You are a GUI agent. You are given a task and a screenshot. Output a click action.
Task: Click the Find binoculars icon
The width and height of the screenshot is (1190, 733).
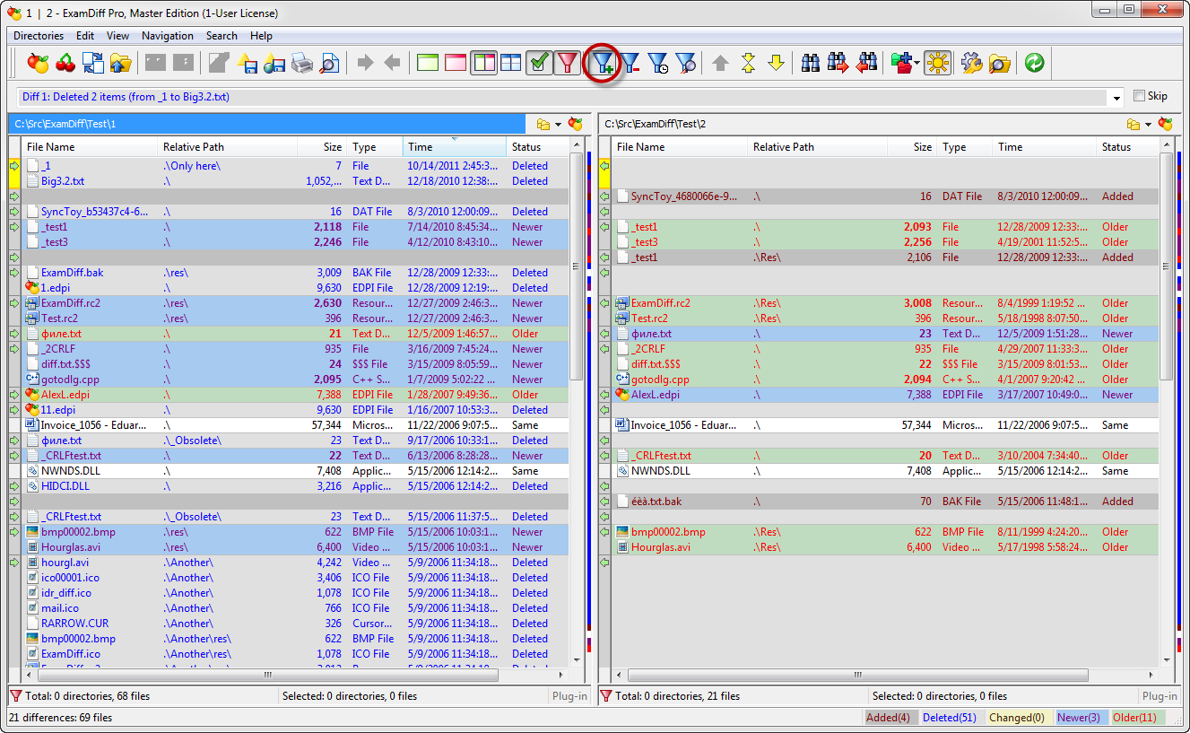click(811, 63)
